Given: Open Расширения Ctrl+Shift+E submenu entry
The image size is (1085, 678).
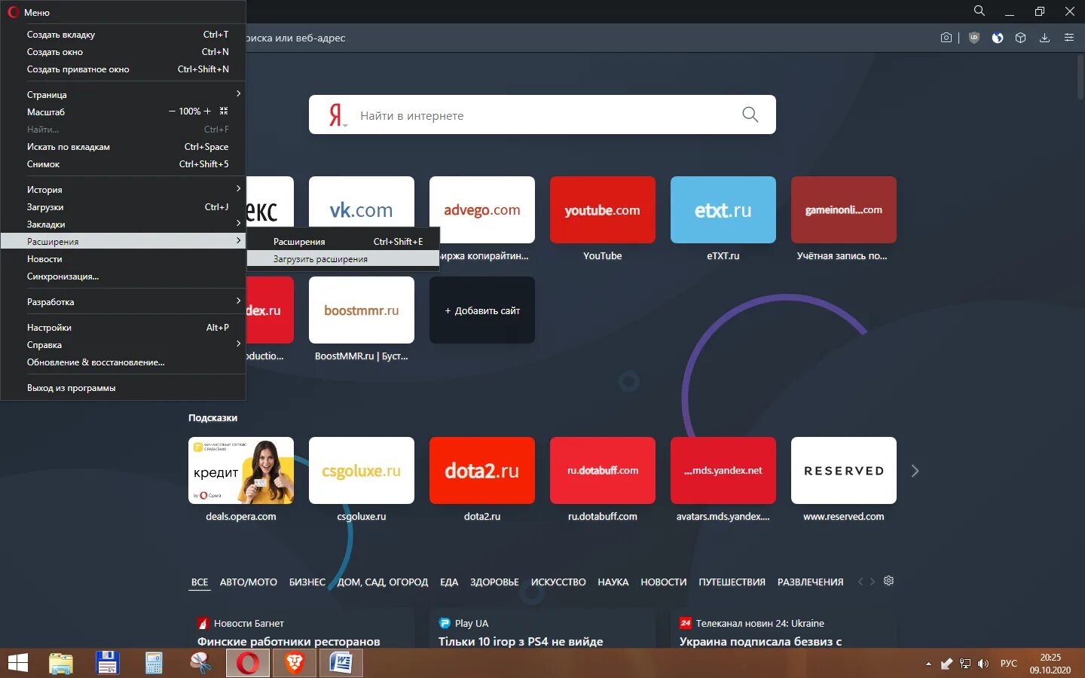Looking at the screenshot, I should 343,241.
